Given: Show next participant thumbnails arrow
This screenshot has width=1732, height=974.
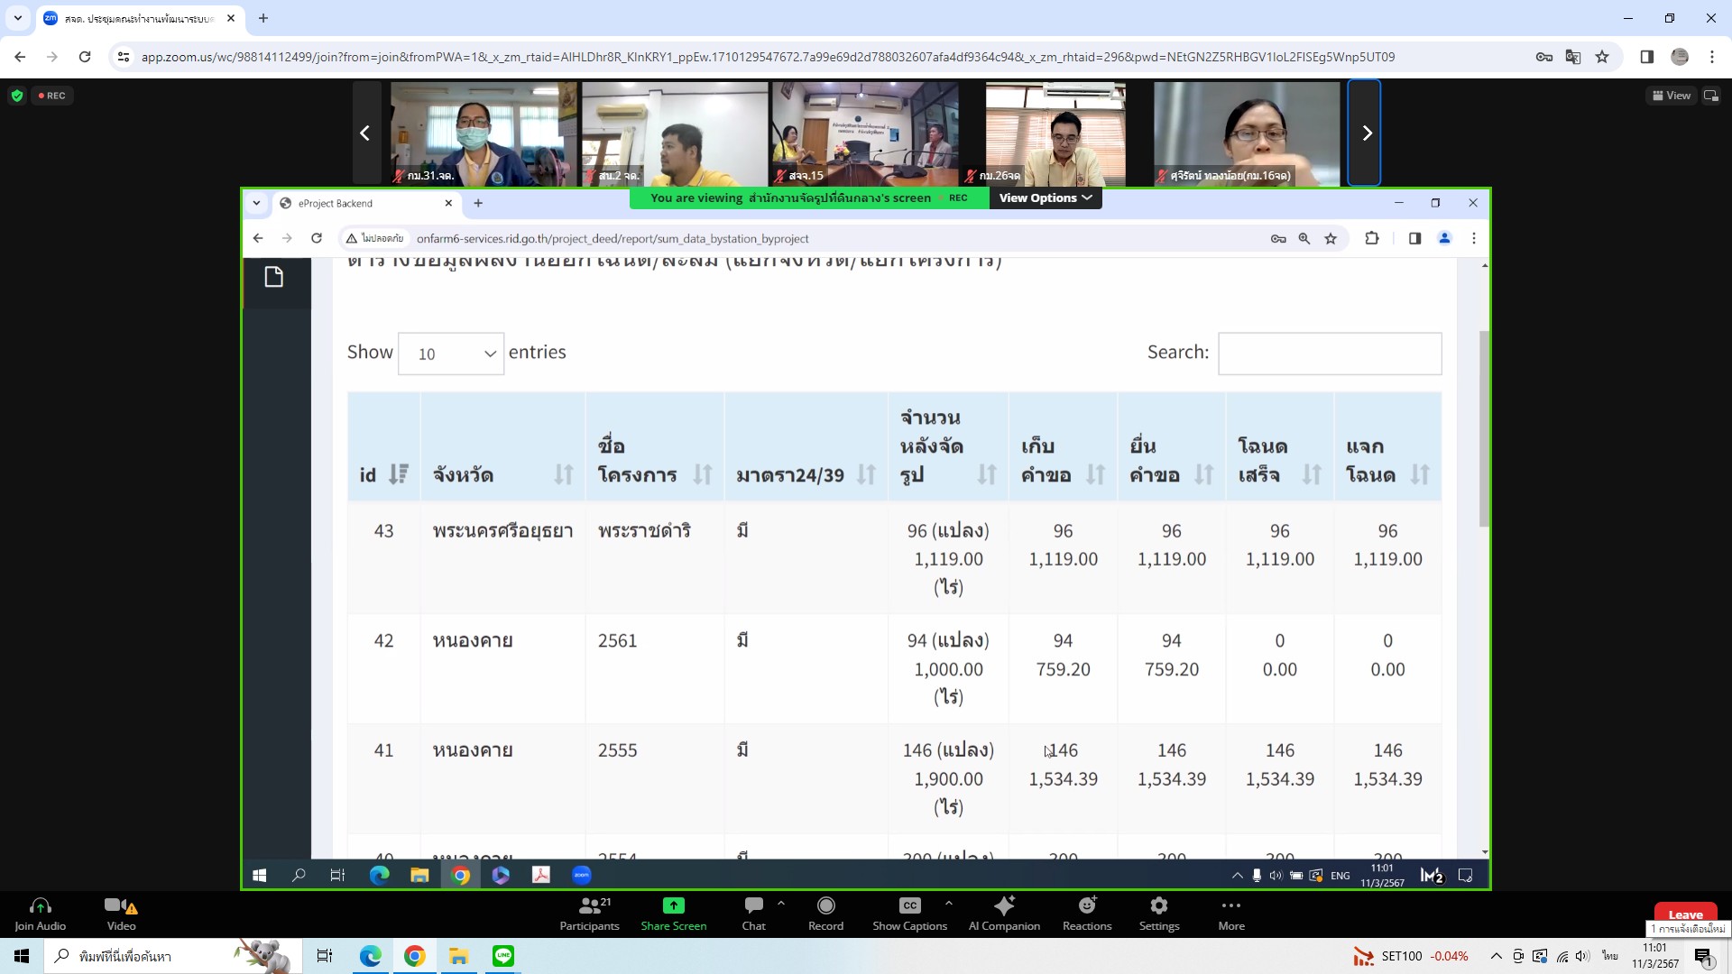Looking at the screenshot, I should (1366, 133).
